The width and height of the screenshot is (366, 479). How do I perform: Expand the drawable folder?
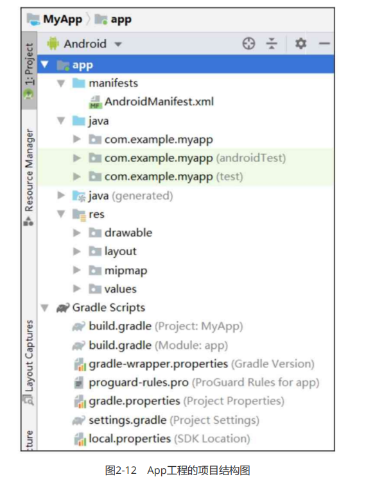(x=77, y=233)
